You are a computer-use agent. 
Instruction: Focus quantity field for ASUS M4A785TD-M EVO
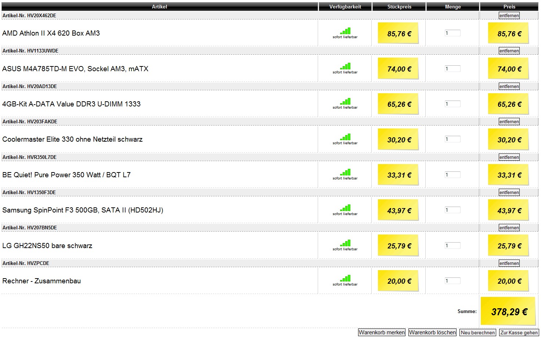(x=452, y=69)
